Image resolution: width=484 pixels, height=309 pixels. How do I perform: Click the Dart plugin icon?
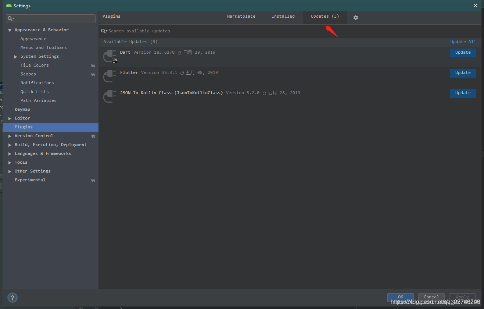pos(110,56)
